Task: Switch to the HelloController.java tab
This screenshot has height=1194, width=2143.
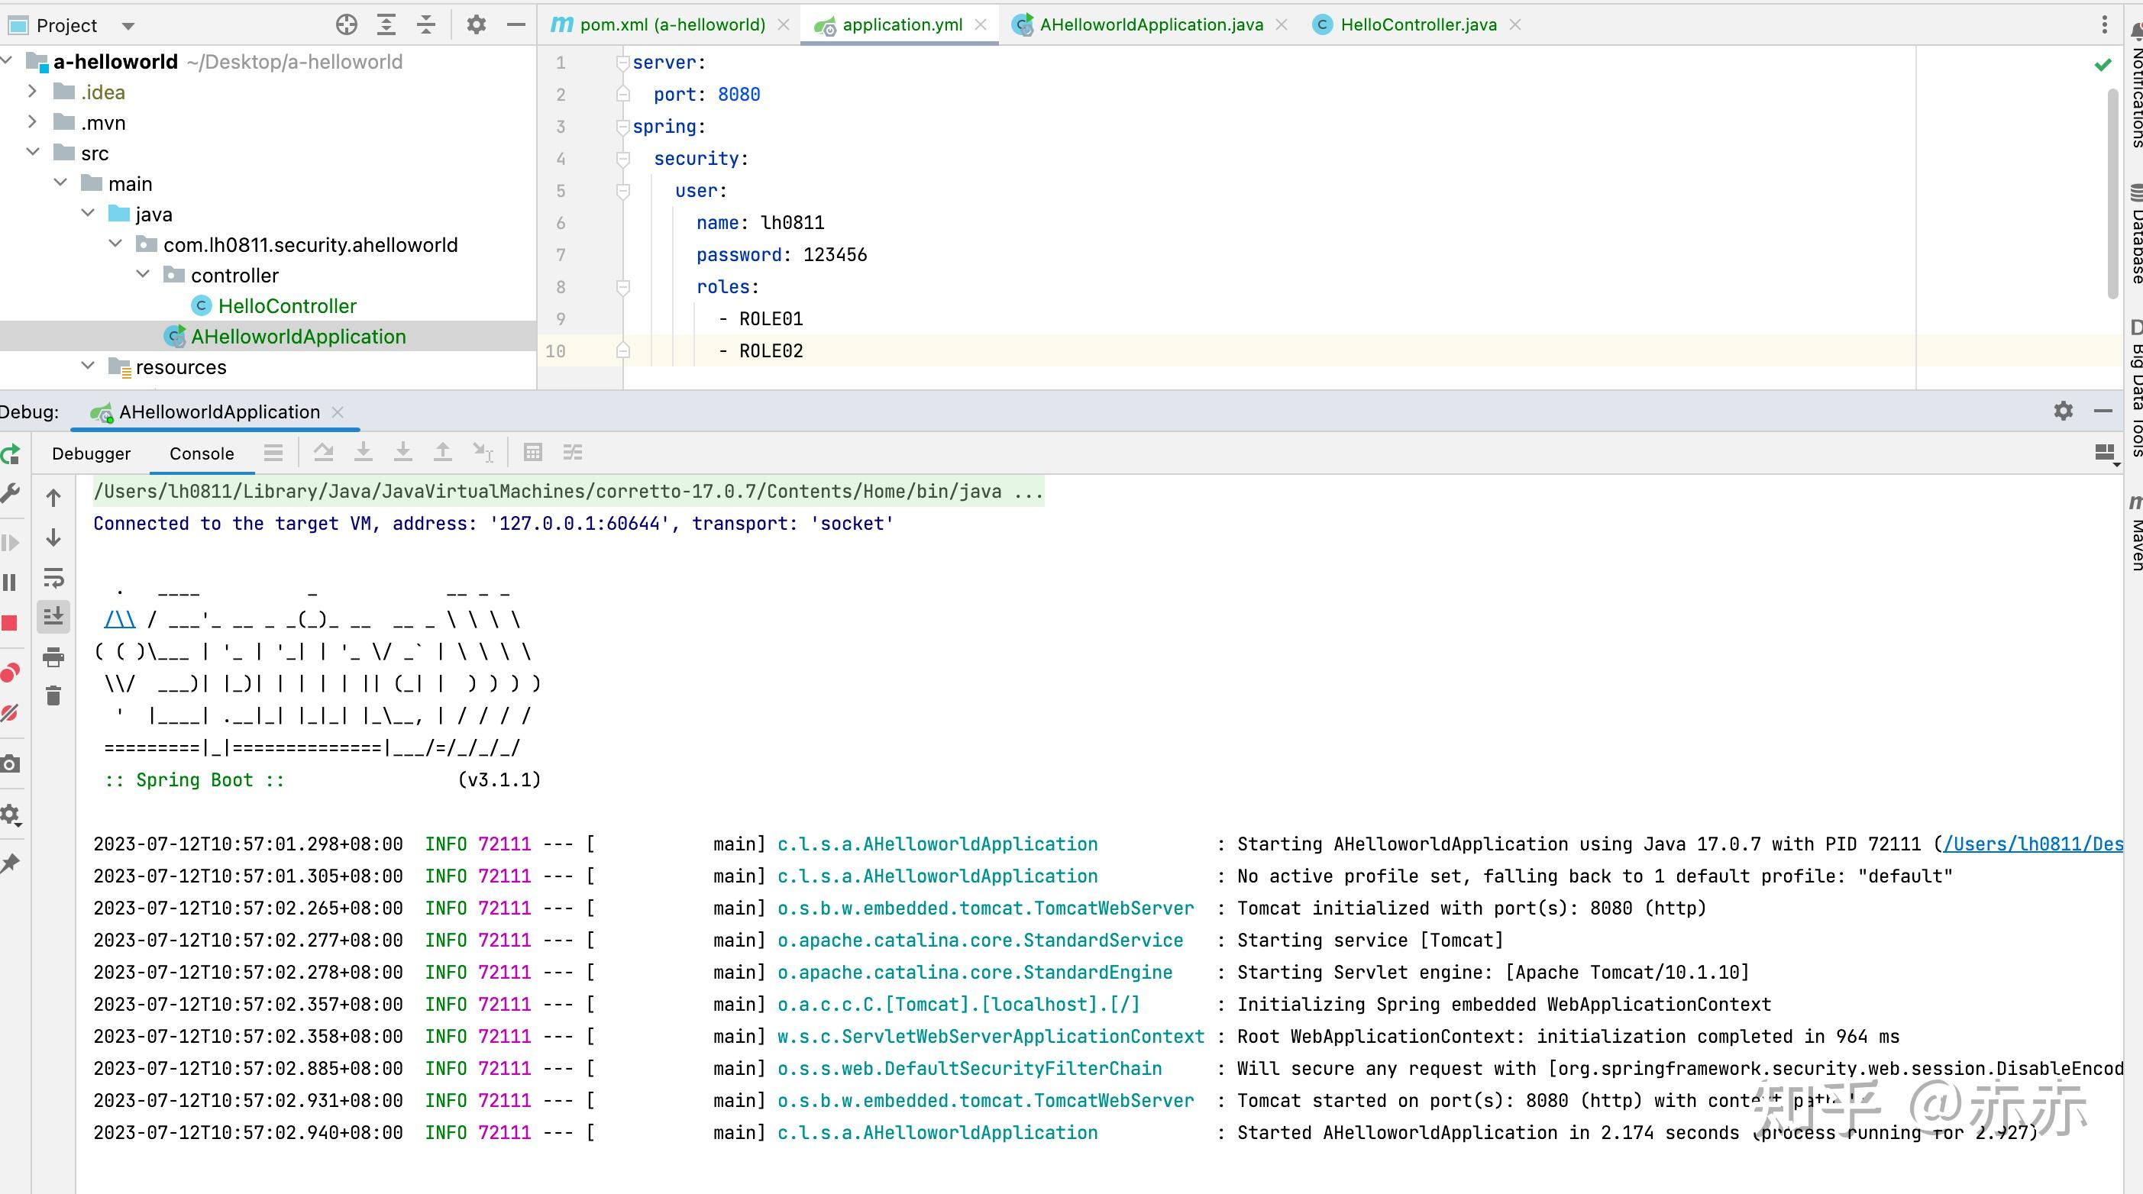Action: pos(1417,25)
